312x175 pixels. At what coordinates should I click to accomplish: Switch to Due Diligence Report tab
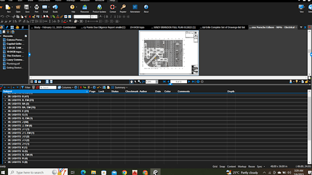coord(103,27)
